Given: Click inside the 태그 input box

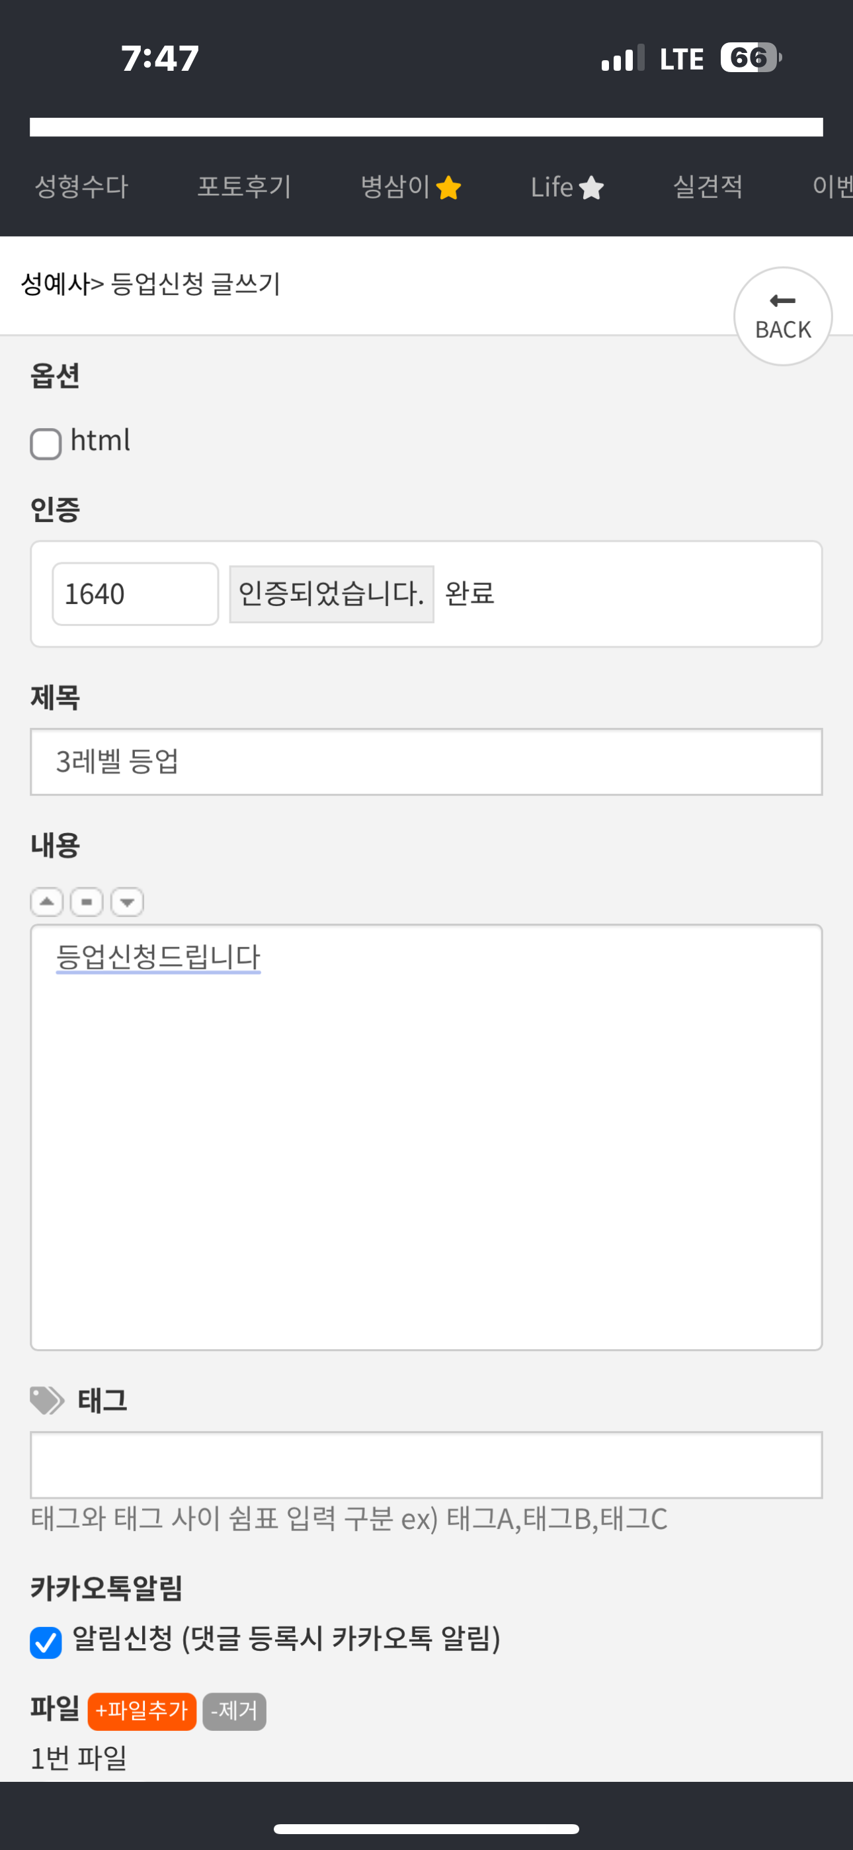Looking at the screenshot, I should click(426, 1465).
